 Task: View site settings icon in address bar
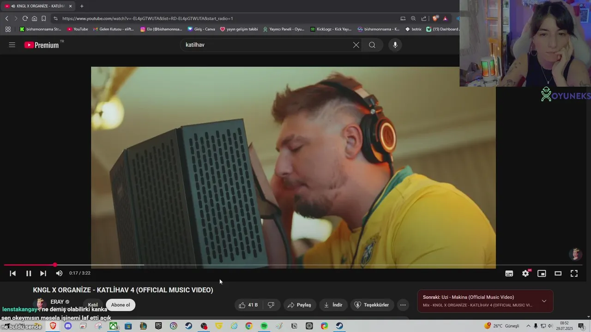pyautogui.click(x=55, y=18)
